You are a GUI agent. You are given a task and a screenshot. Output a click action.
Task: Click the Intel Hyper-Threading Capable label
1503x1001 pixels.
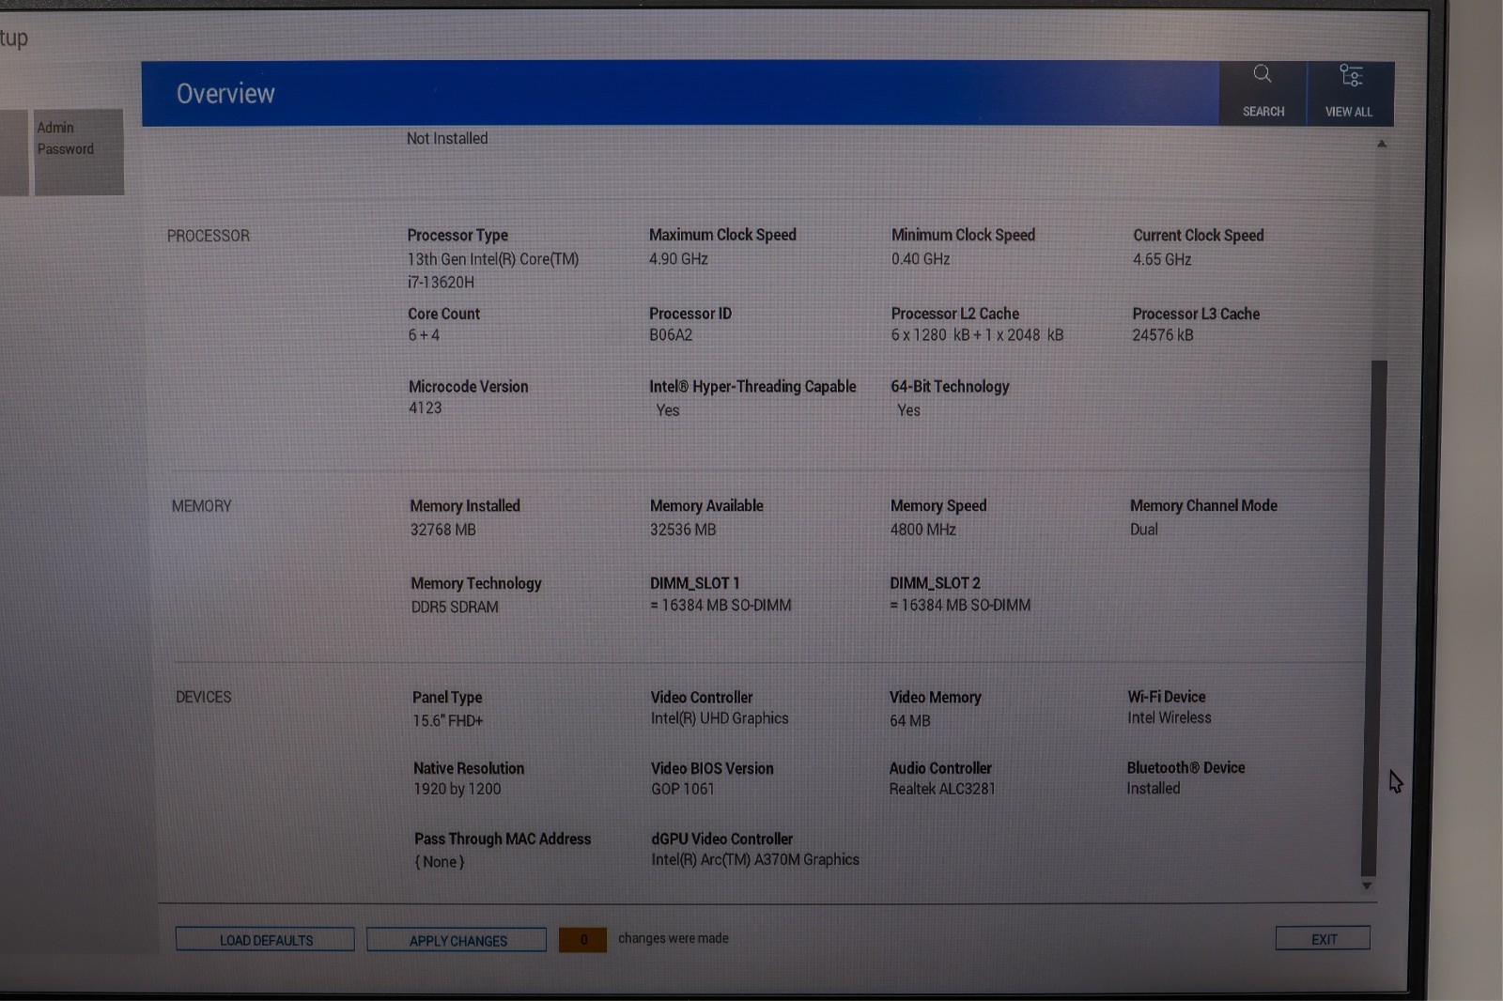(752, 387)
